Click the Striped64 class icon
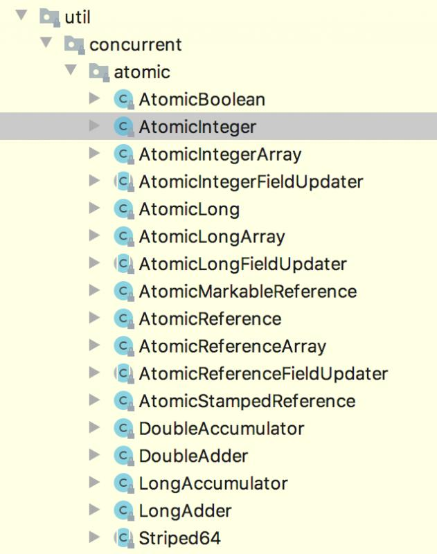Viewport: 437px width, 554px height. 124,539
